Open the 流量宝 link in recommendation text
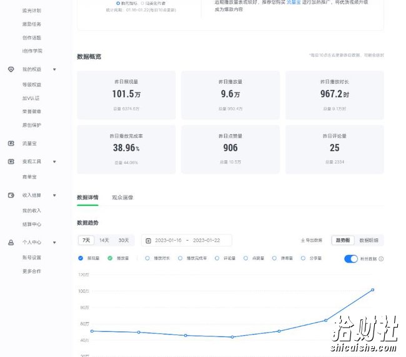The width and height of the screenshot is (406, 357). click(x=294, y=3)
